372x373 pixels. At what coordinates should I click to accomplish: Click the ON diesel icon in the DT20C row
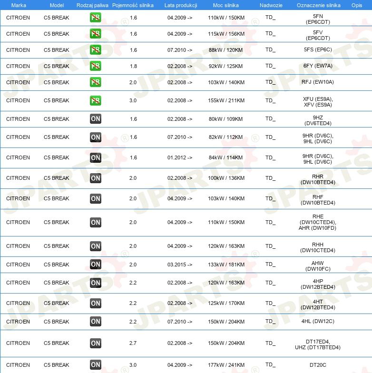click(95, 364)
